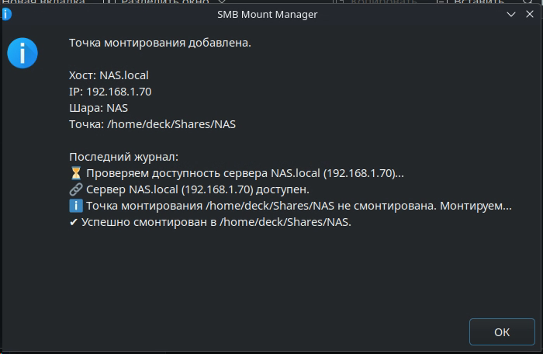Click the blue info square log icon
Image resolution: width=543 pixels, height=354 pixels.
(x=76, y=206)
